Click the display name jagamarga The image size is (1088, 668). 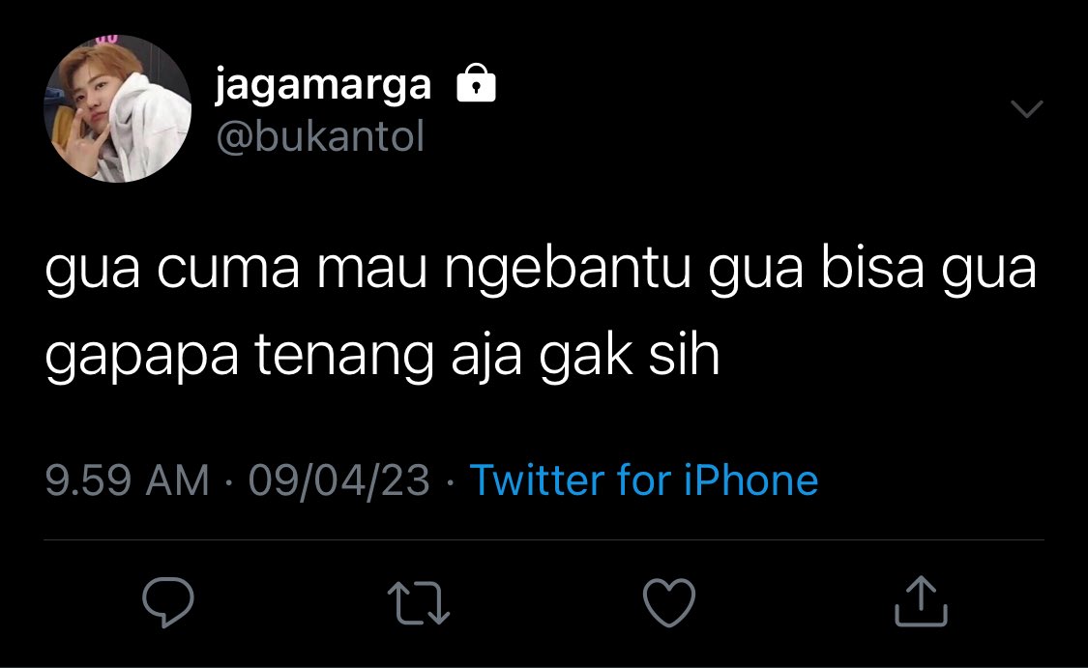[x=323, y=86]
